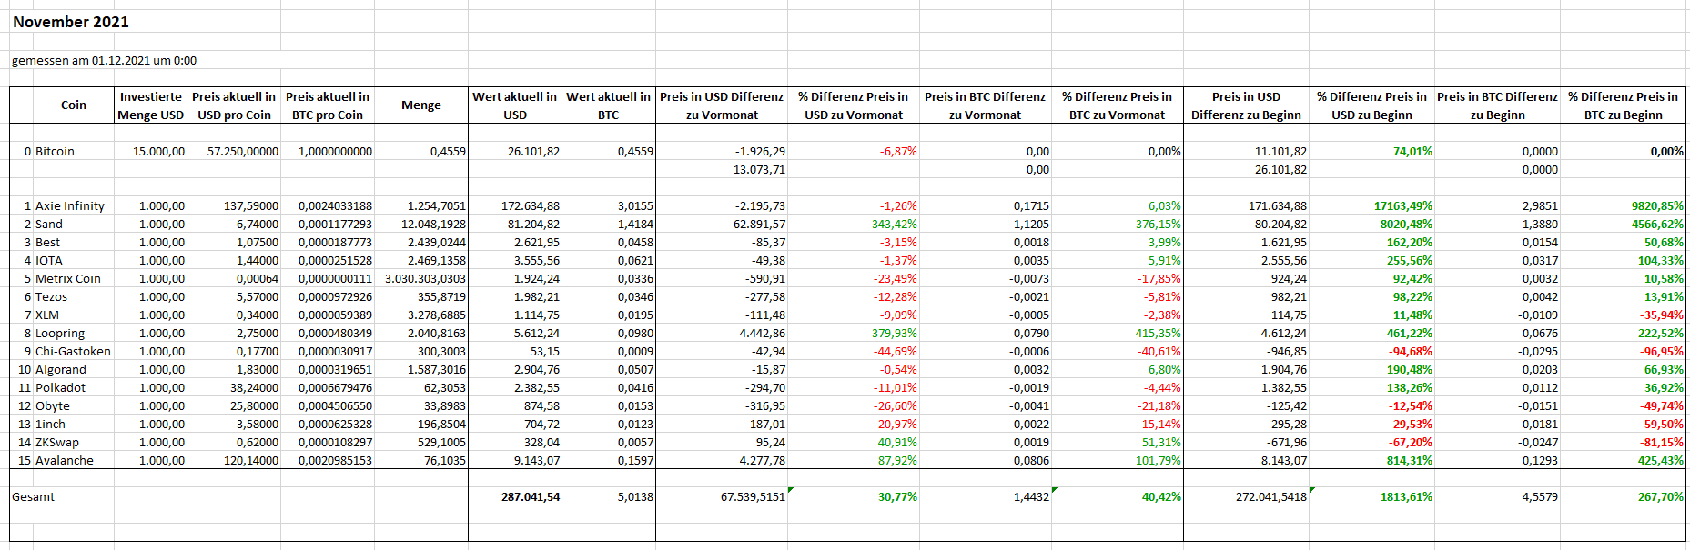Select Avalanche's '814,31%' cell
This screenshot has height=550, width=1690.
click(1409, 461)
